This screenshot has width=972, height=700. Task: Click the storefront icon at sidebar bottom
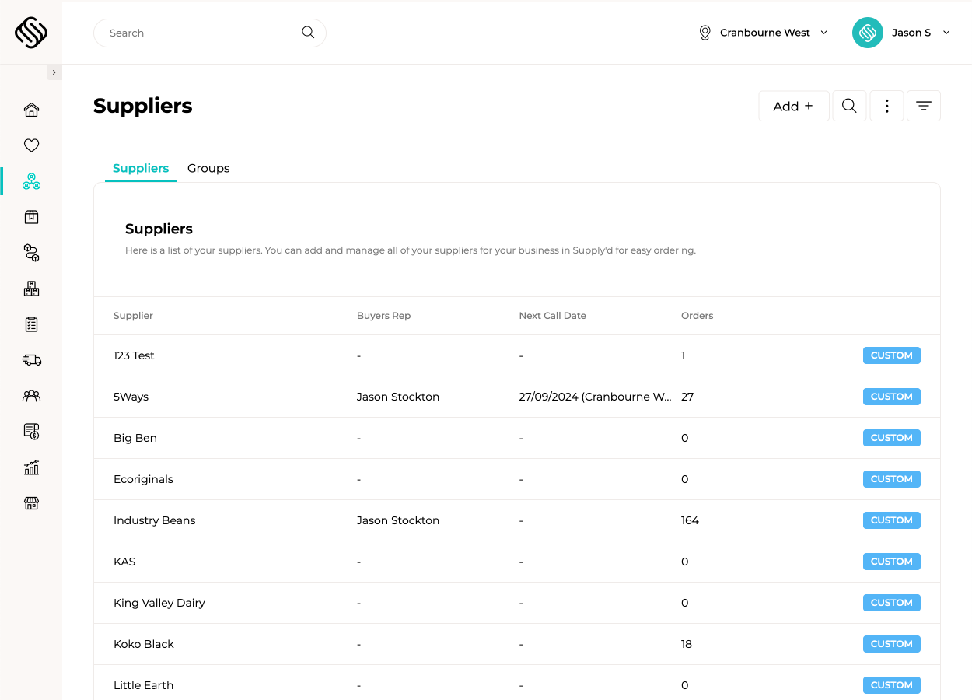pyautogui.click(x=31, y=502)
